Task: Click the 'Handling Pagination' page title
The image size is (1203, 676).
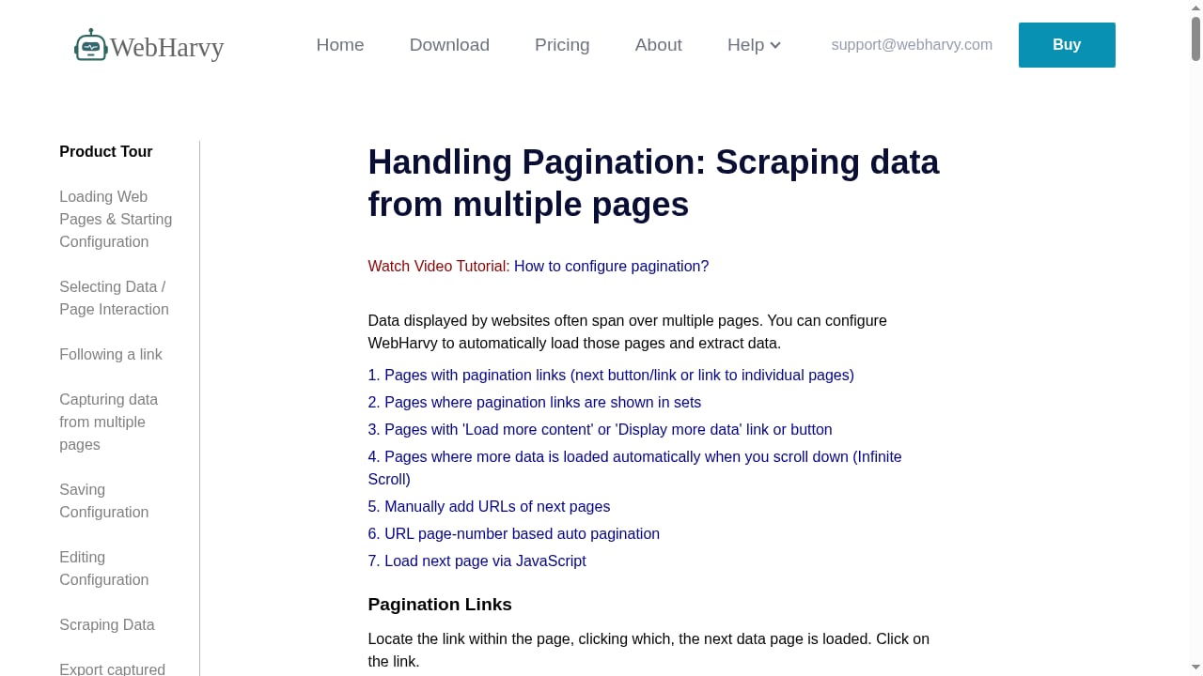Action: pyautogui.click(x=653, y=183)
